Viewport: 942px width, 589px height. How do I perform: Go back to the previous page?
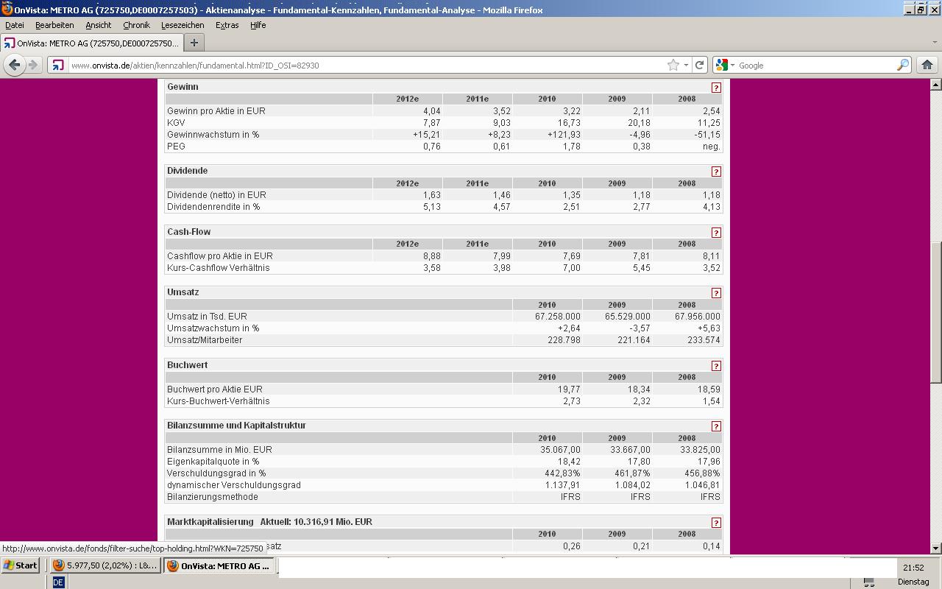(x=14, y=65)
